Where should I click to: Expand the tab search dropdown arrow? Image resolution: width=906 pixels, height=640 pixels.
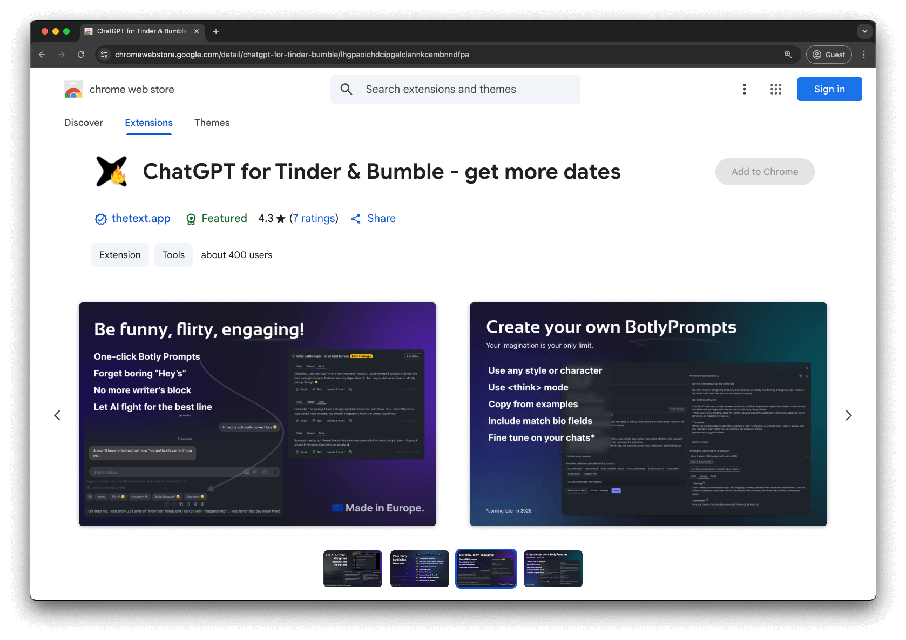[864, 31]
